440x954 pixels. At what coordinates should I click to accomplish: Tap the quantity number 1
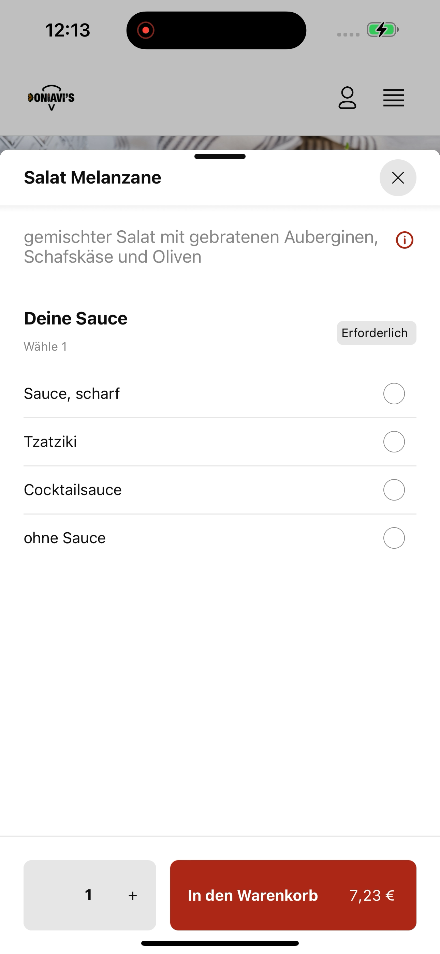click(88, 895)
